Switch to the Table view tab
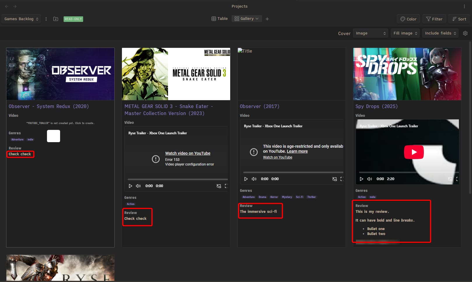This screenshot has height=282, width=472. [x=220, y=19]
